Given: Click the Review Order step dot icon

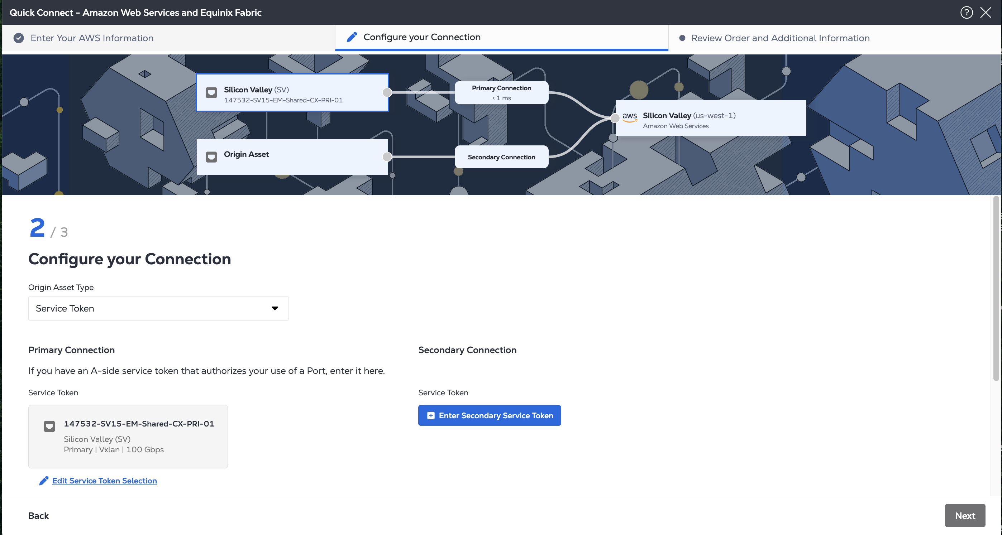Looking at the screenshot, I should coord(682,38).
